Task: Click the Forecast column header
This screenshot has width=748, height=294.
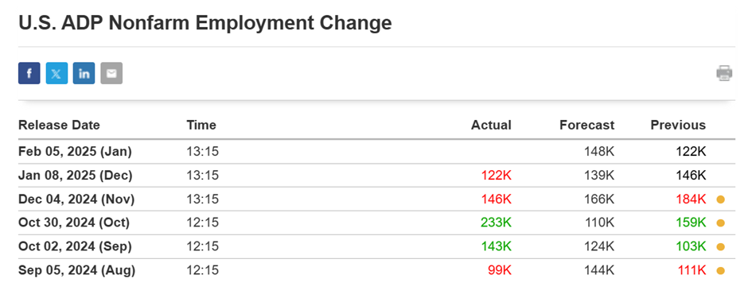Action: pyautogui.click(x=587, y=126)
